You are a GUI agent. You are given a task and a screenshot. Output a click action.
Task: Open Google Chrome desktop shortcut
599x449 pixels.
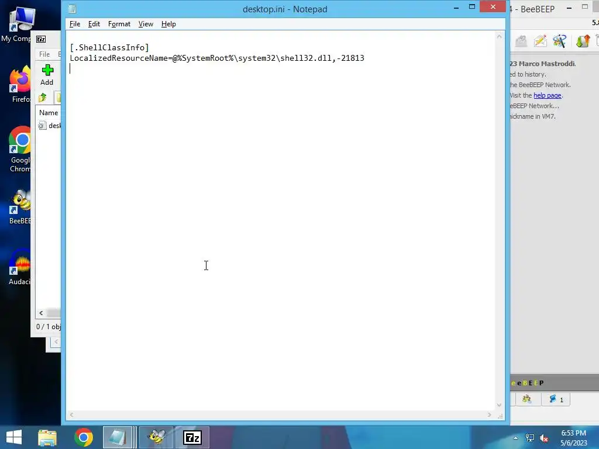point(20,150)
